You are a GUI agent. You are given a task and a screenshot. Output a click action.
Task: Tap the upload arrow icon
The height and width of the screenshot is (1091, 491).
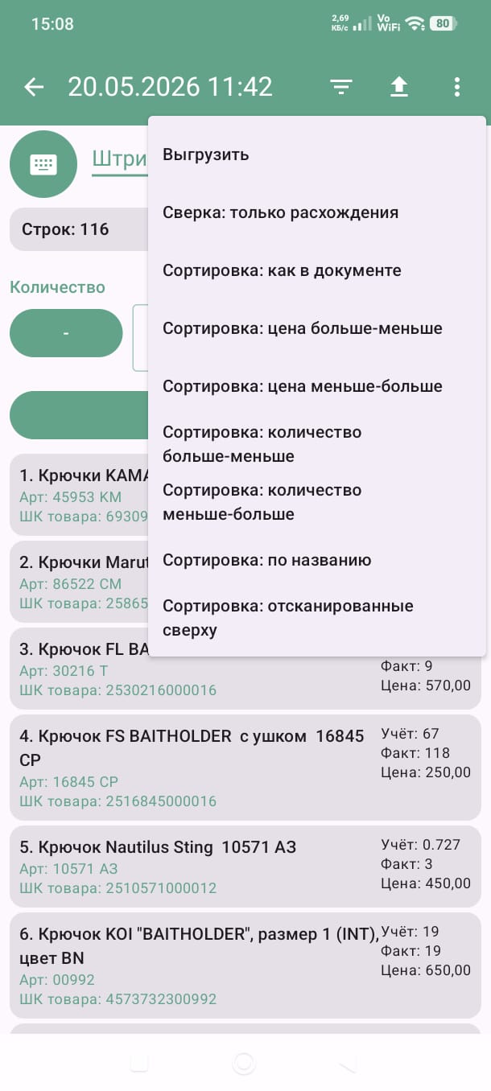pyautogui.click(x=399, y=87)
